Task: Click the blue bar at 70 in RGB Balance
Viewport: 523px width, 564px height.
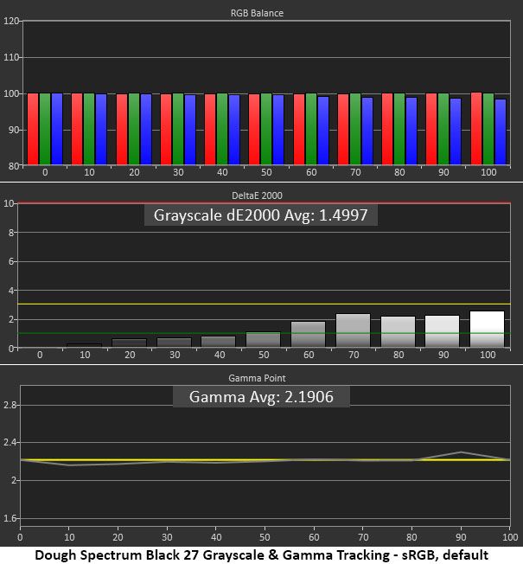Action: coord(367,131)
